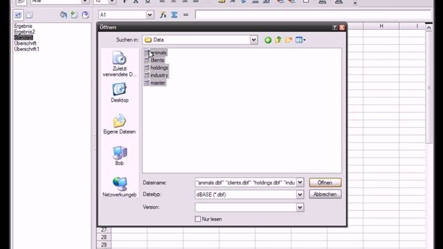Go up one folder level
The height and width of the screenshot is (249, 443).
[x=278, y=40]
